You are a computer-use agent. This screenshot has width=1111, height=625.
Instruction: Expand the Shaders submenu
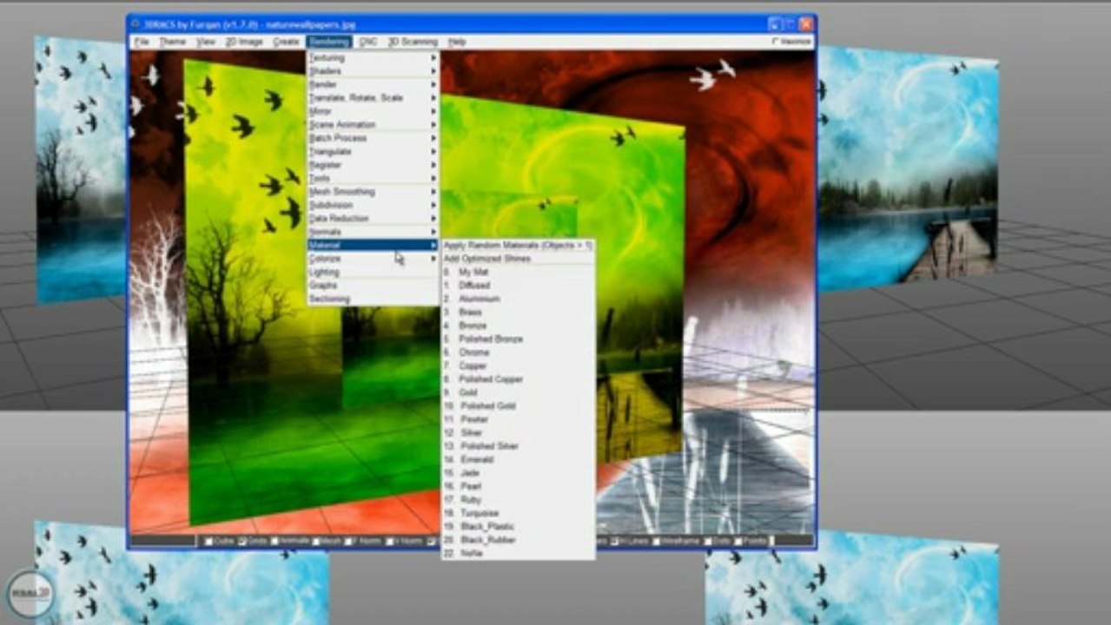(373, 71)
